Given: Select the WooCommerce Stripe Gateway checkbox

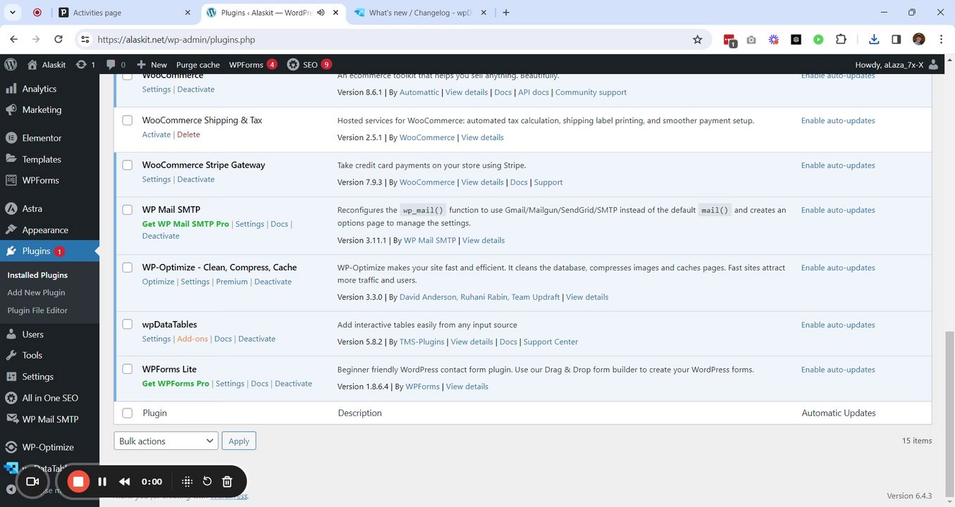Looking at the screenshot, I should pos(128,165).
